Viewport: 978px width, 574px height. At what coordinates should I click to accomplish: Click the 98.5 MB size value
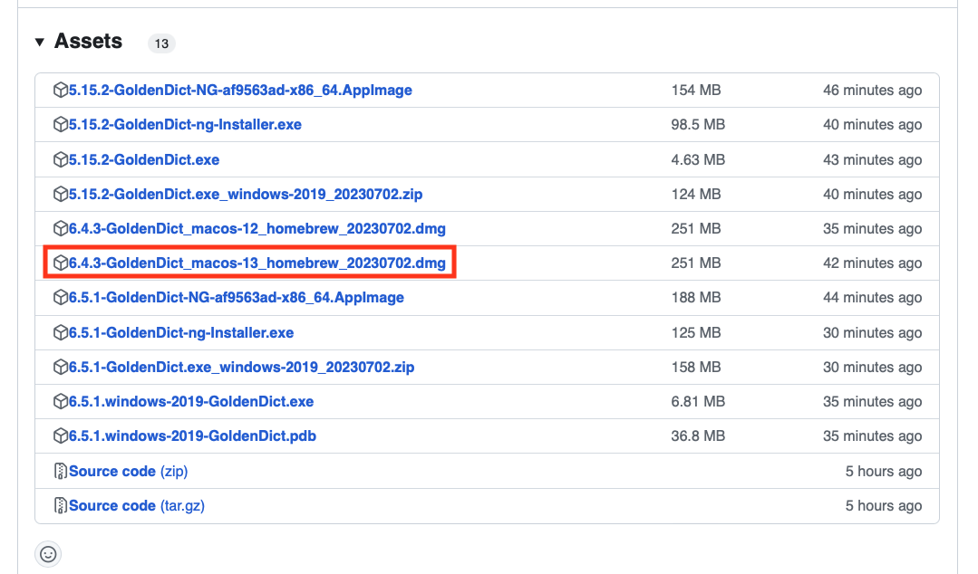(698, 124)
